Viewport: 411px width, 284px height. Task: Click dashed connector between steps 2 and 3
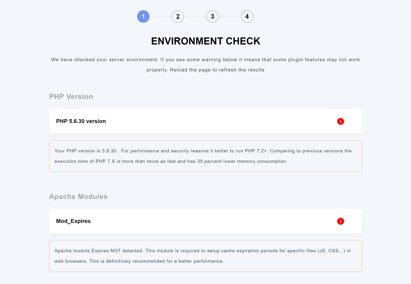click(x=195, y=16)
